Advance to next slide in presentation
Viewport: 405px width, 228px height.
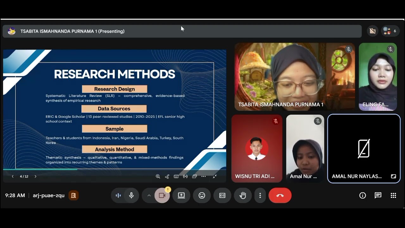35,176
